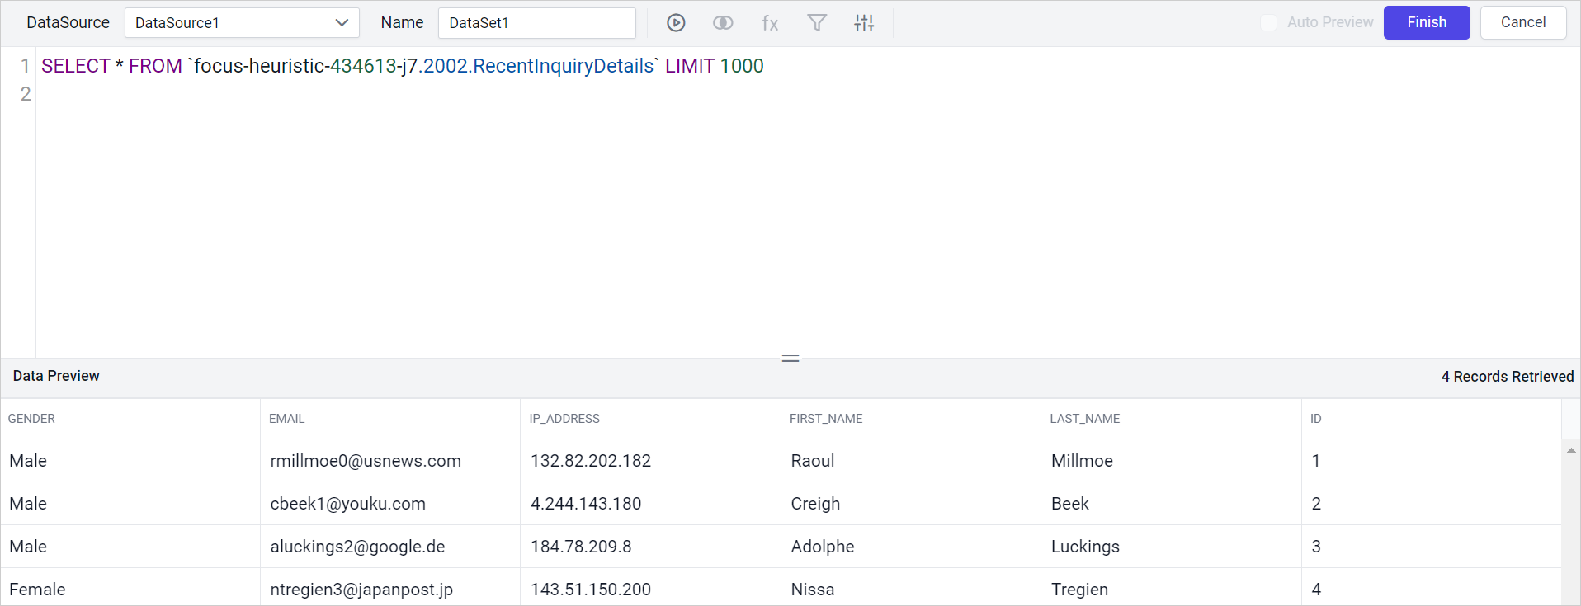
Task: Select cell aluckings2@google.de
Action: point(390,547)
